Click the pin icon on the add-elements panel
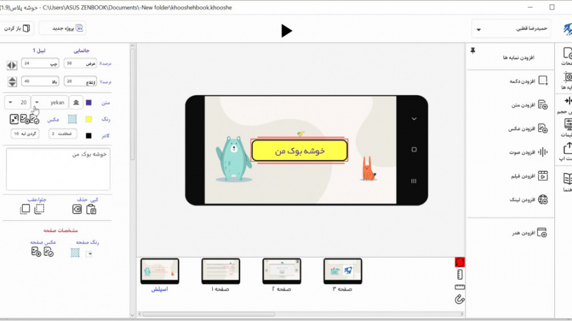This screenshot has height=321, width=572. pyautogui.click(x=473, y=51)
